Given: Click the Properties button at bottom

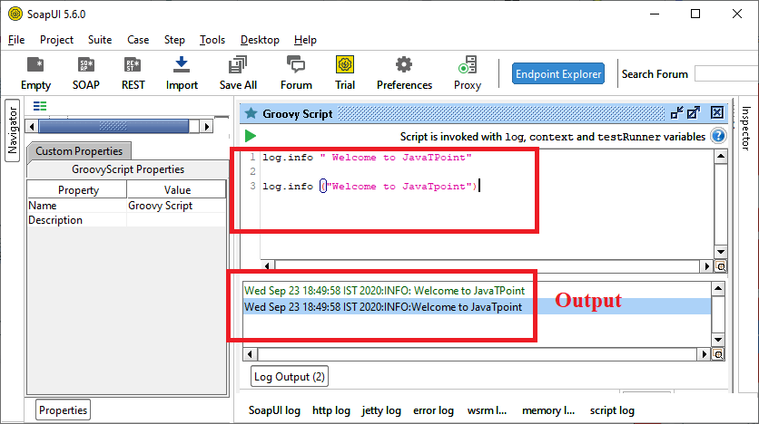Looking at the screenshot, I should 63,410.
